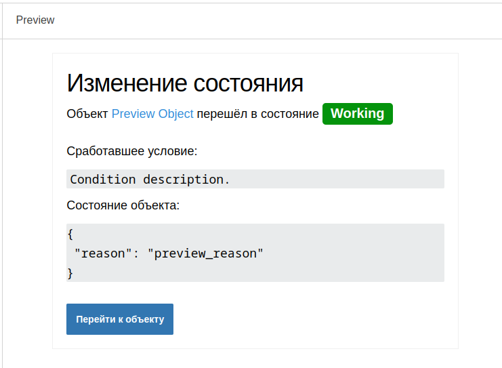Click the "reason" key in JSON block

(103, 253)
